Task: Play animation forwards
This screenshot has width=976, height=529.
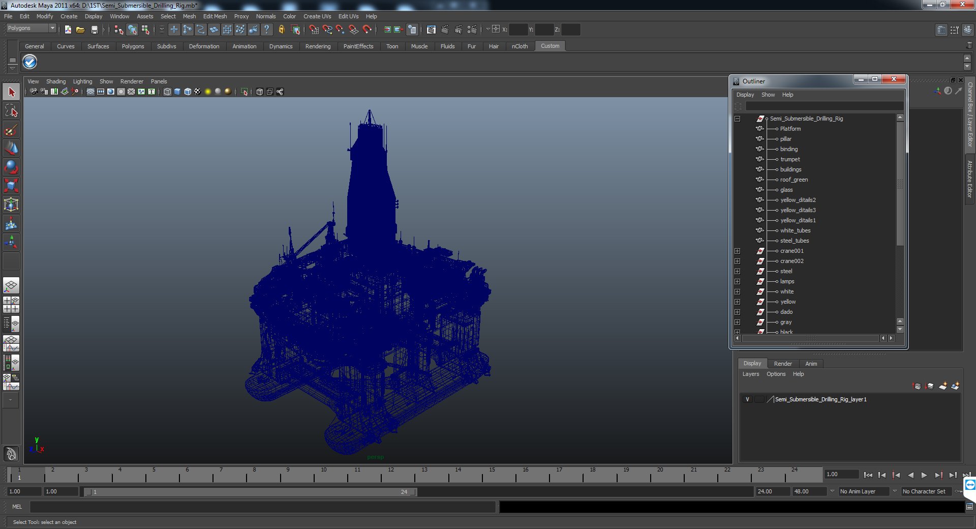Action: [x=924, y=475]
